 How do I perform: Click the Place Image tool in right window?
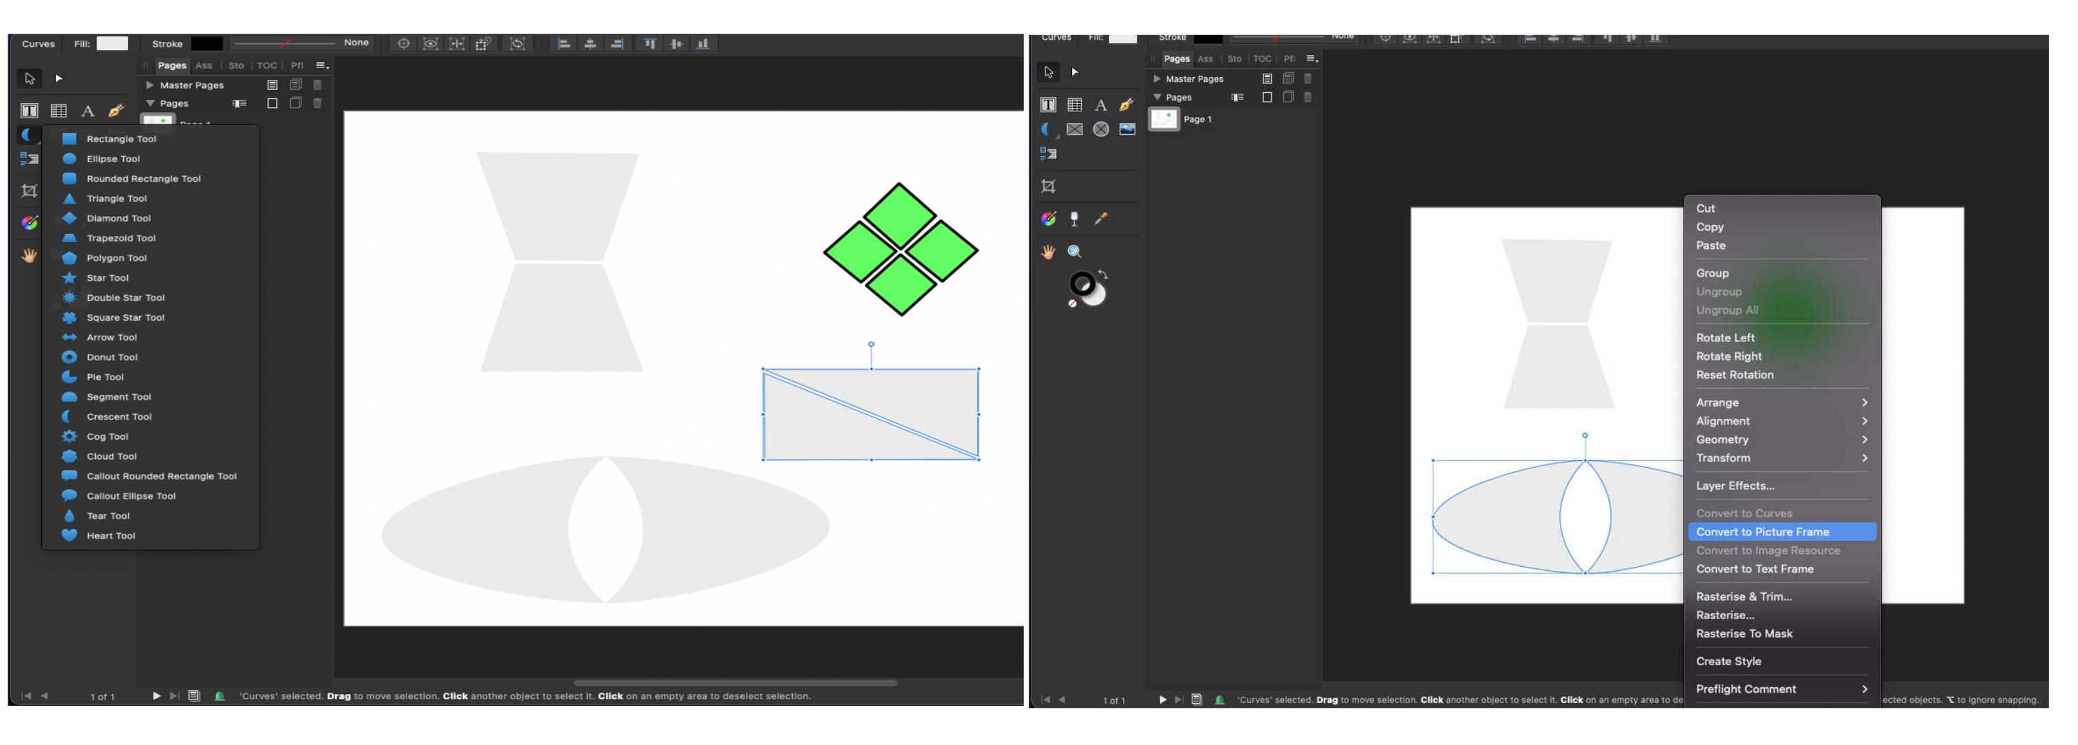[1127, 129]
